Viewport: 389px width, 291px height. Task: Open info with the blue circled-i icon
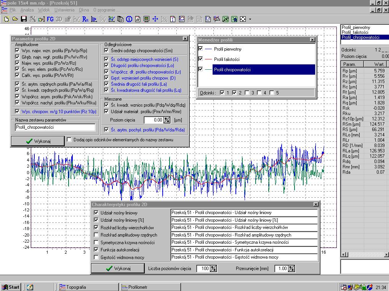click(129, 19)
